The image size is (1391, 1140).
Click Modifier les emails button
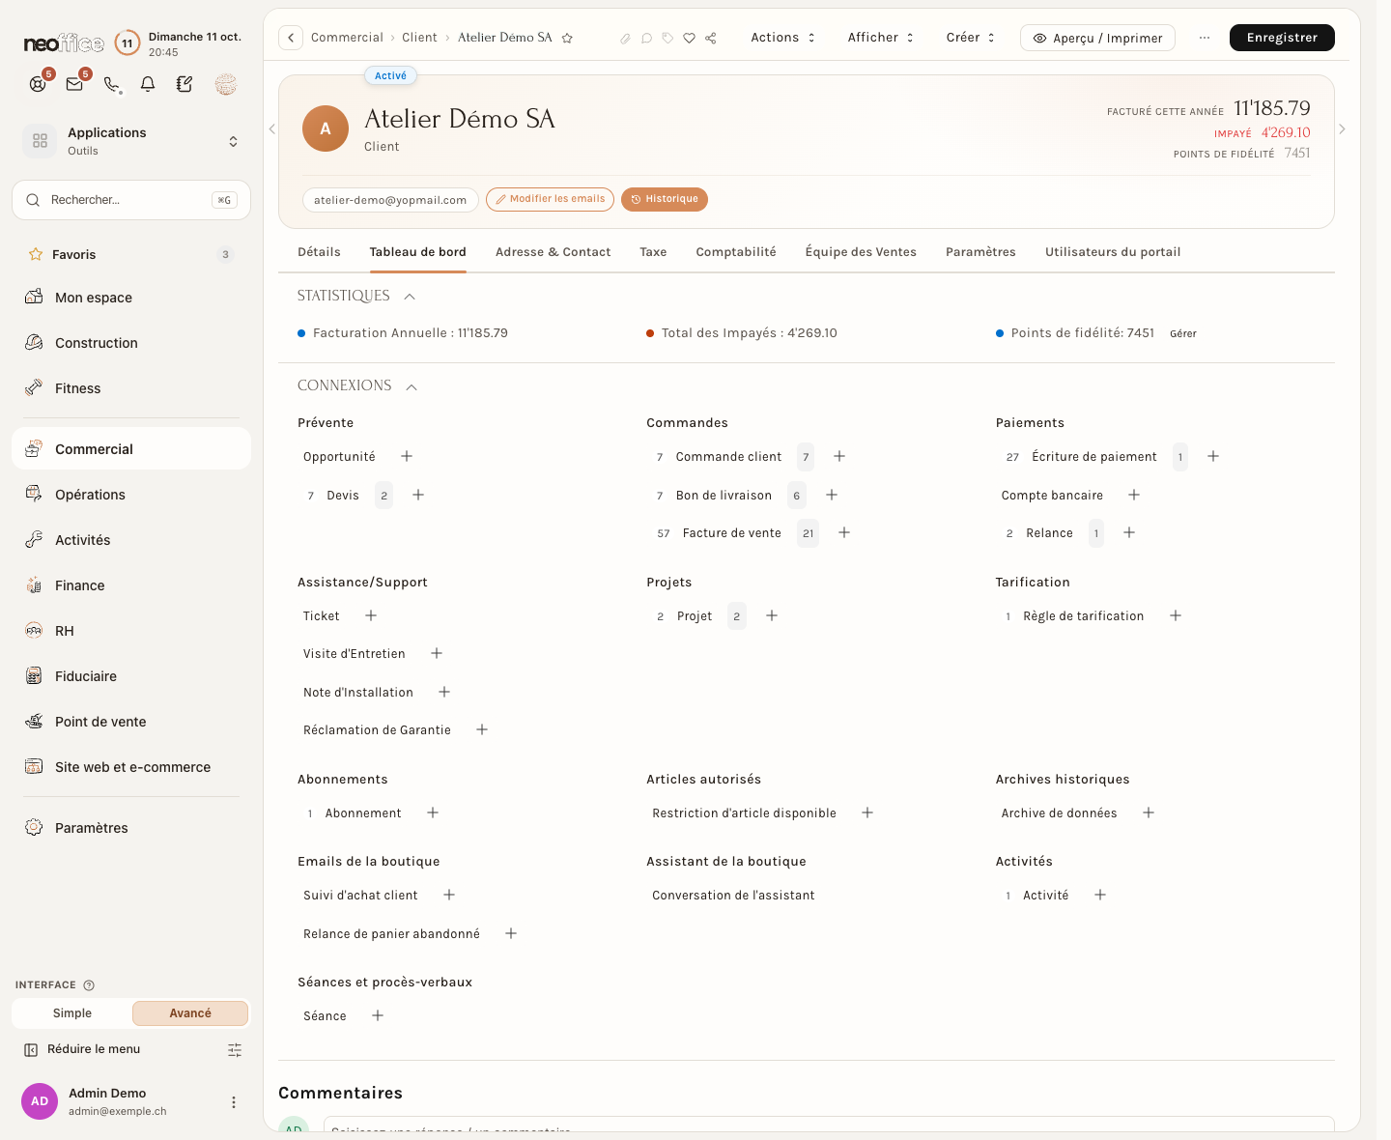click(x=550, y=199)
